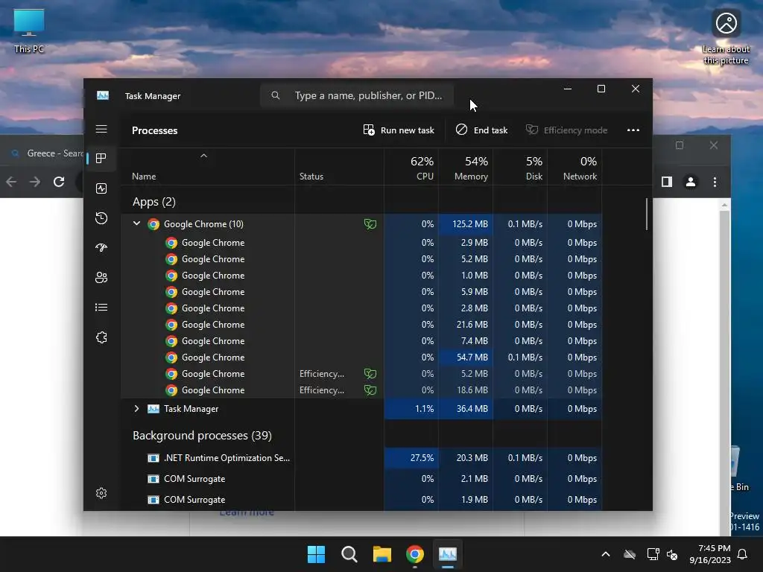
Task: Expand the Task Manager process group
Action: (137, 409)
